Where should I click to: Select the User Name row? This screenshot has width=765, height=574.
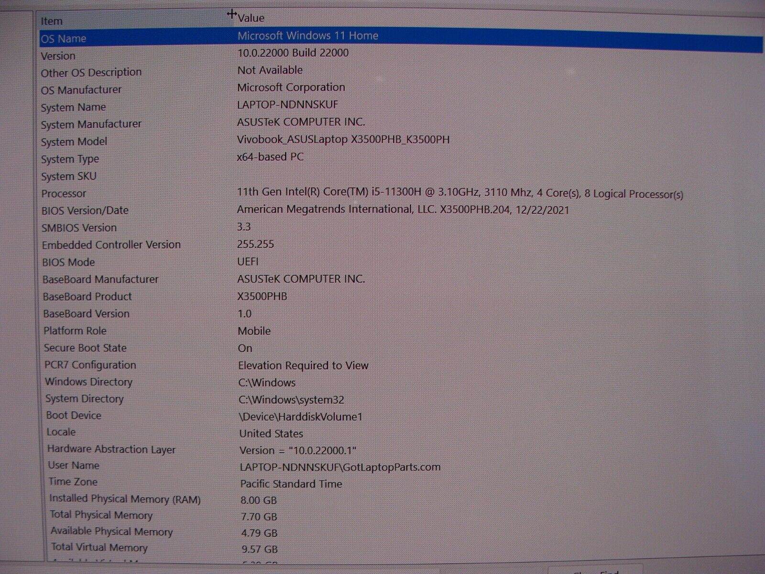click(x=74, y=465)
